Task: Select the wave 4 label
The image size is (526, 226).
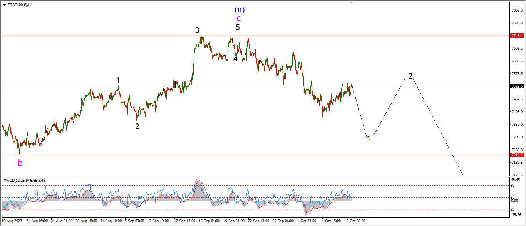Action: [235, 59]
